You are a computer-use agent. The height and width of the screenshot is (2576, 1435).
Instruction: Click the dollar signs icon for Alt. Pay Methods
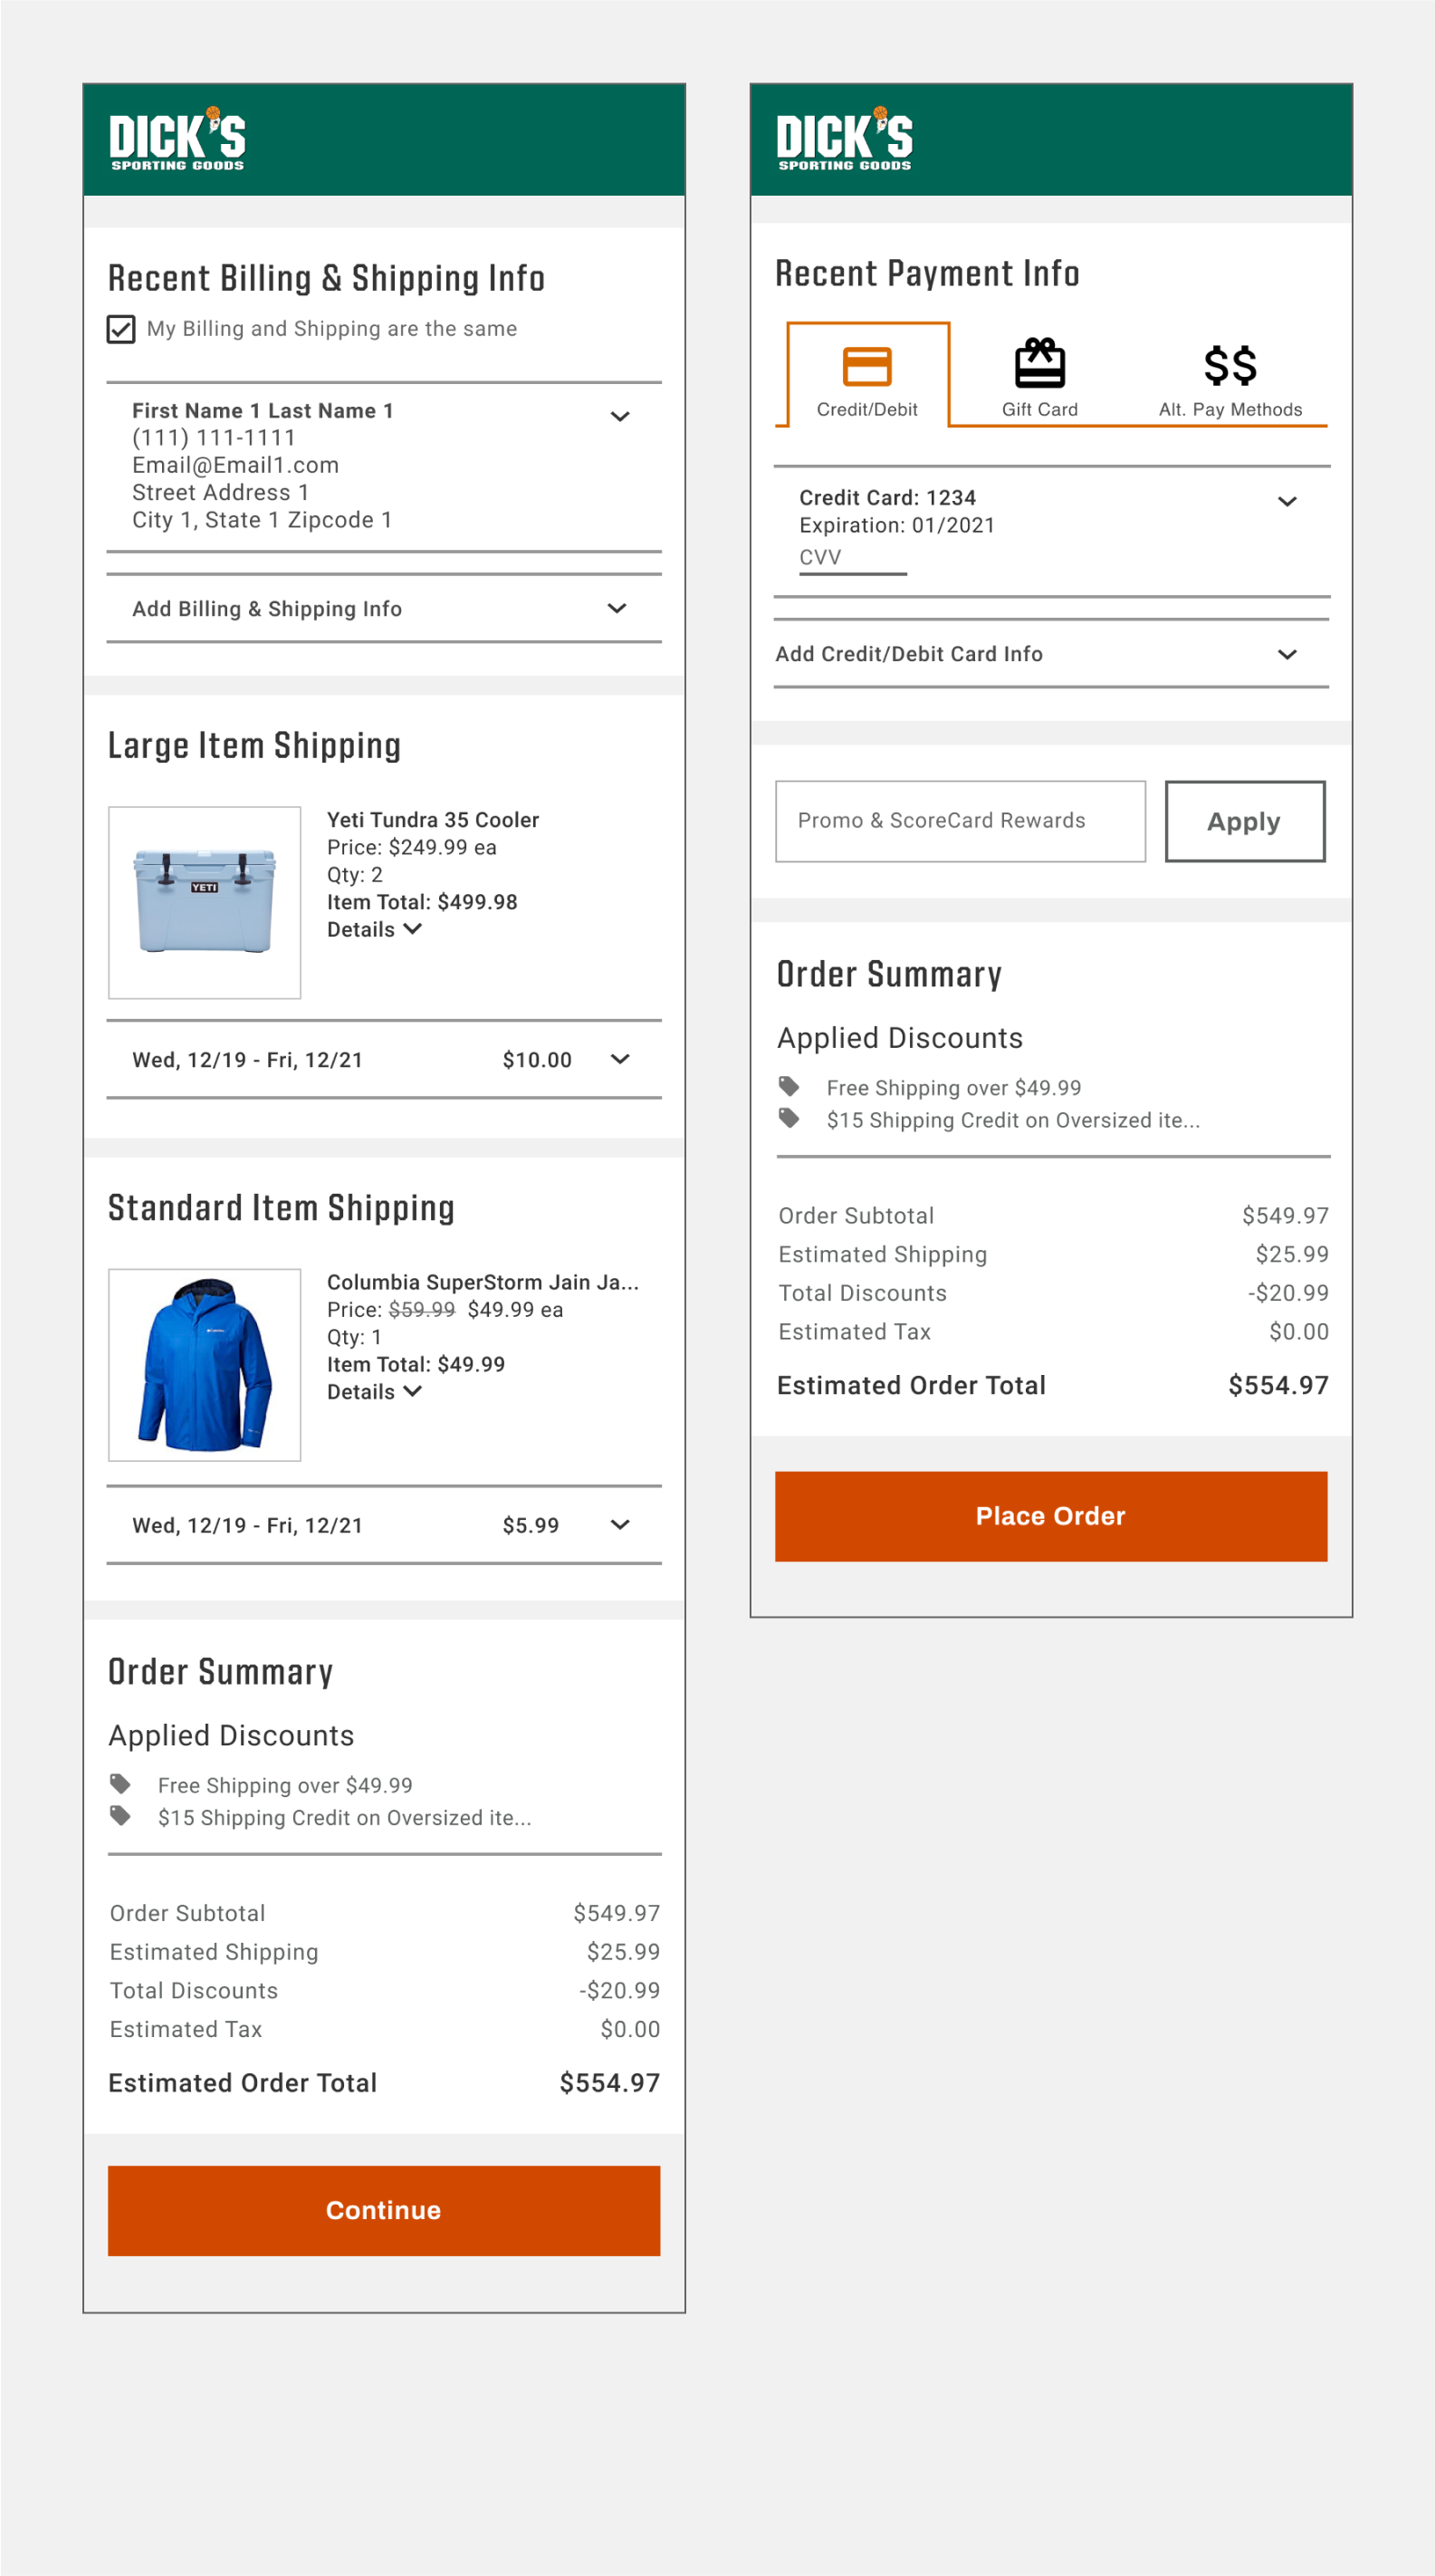[1230, 366]
